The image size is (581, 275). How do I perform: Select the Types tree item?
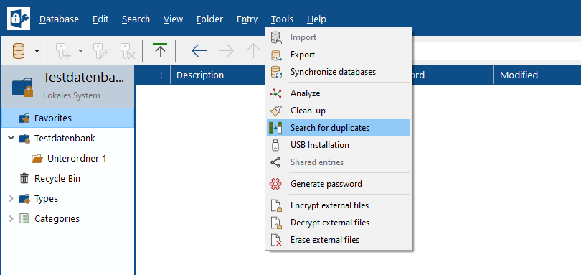[46, 199]
